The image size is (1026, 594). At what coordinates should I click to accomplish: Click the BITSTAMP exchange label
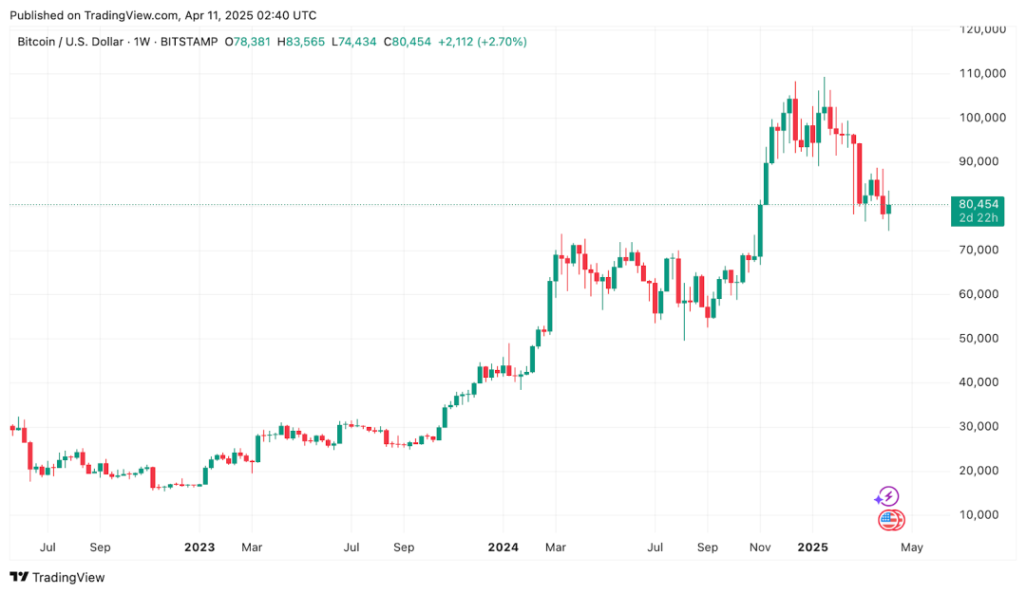coord(190,42)
